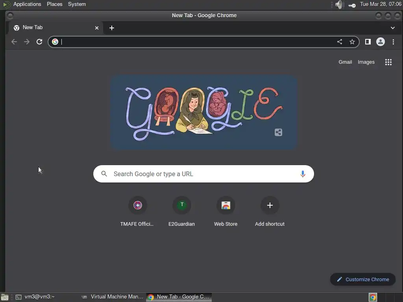403x302 pixels.
Task: Click the Add shortcut plus button
Action: coord(270,205)
